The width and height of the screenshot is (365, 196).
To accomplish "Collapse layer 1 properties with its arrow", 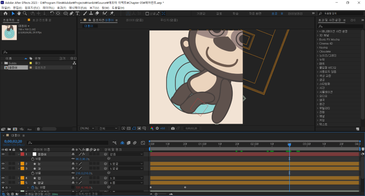I will click(x=18, y=154).
